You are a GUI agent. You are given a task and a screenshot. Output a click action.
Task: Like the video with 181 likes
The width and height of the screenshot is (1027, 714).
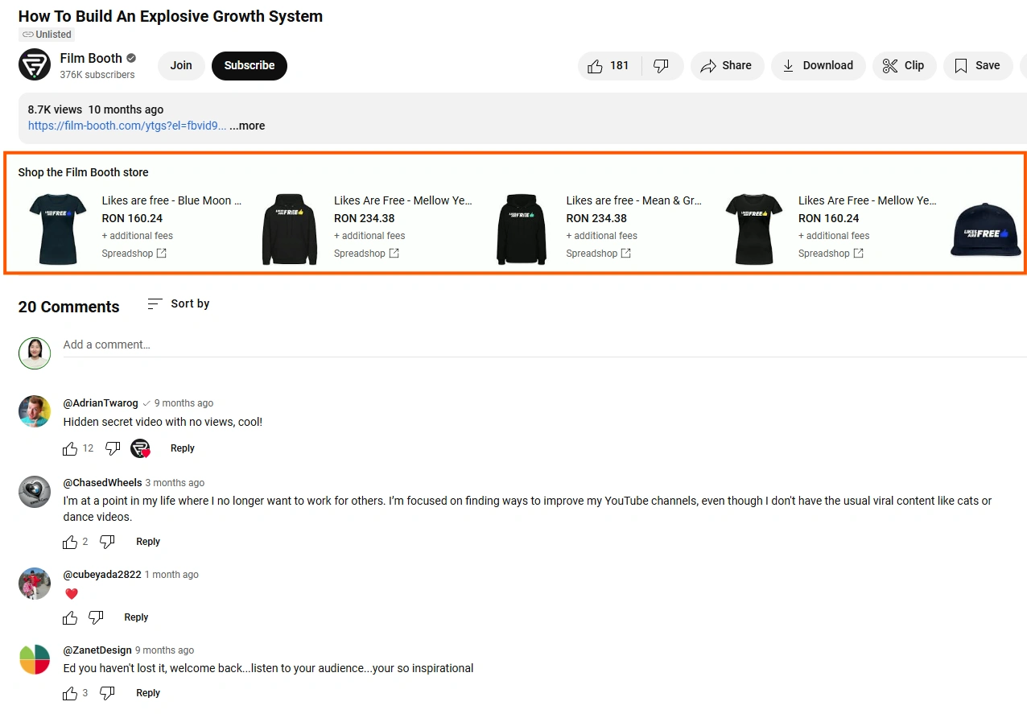coord(609,66)
